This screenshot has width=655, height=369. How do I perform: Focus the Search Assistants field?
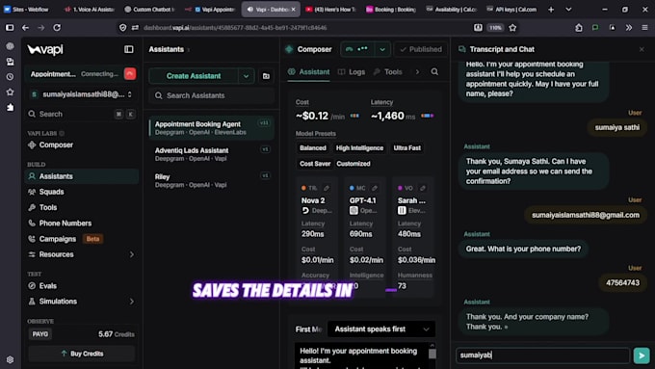[x=211, y=95]
